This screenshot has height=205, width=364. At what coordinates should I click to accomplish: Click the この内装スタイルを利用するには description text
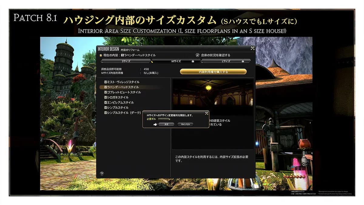click(x=212, y=159)
